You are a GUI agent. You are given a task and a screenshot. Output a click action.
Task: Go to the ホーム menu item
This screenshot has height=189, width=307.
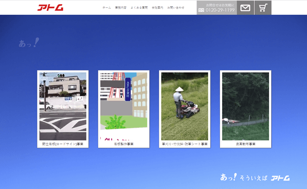[x=107, y=8]
